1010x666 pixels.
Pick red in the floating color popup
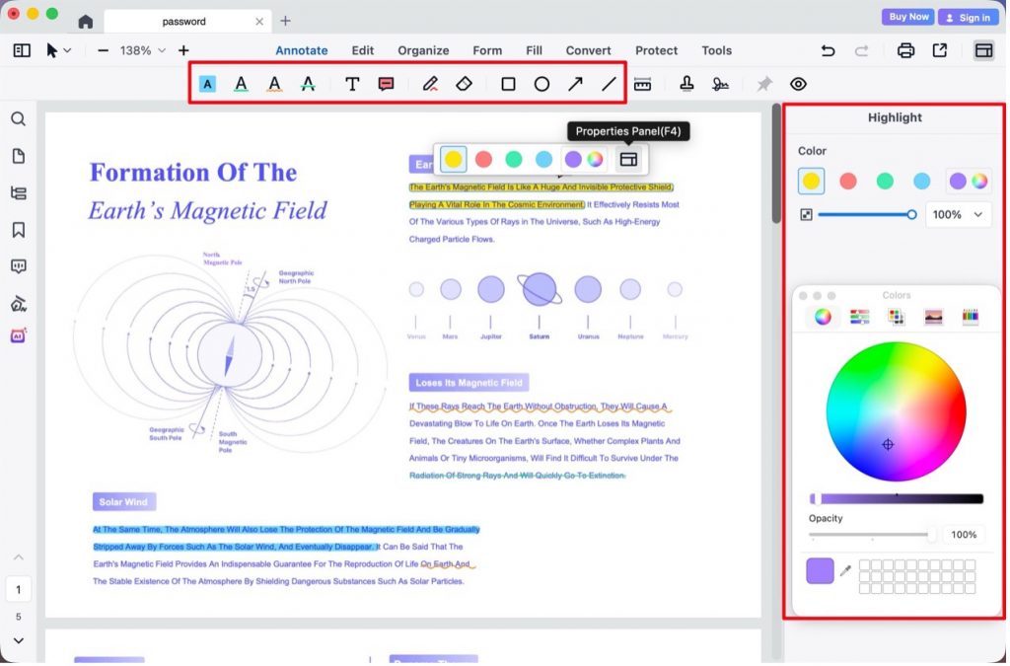(x=483, y=159)
